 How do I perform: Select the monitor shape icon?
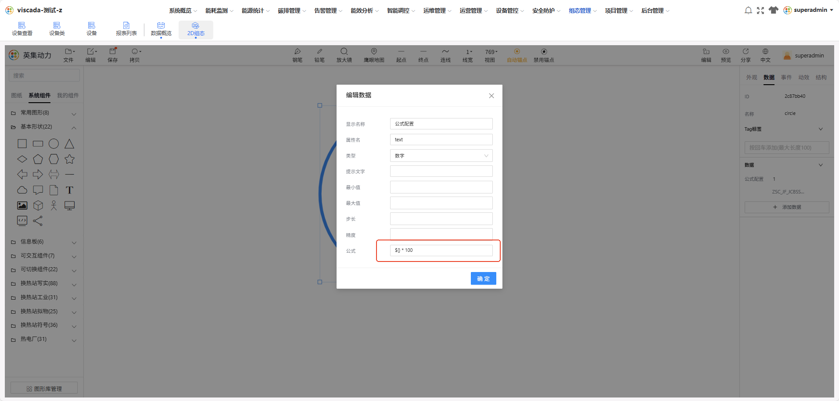[69, 205]
